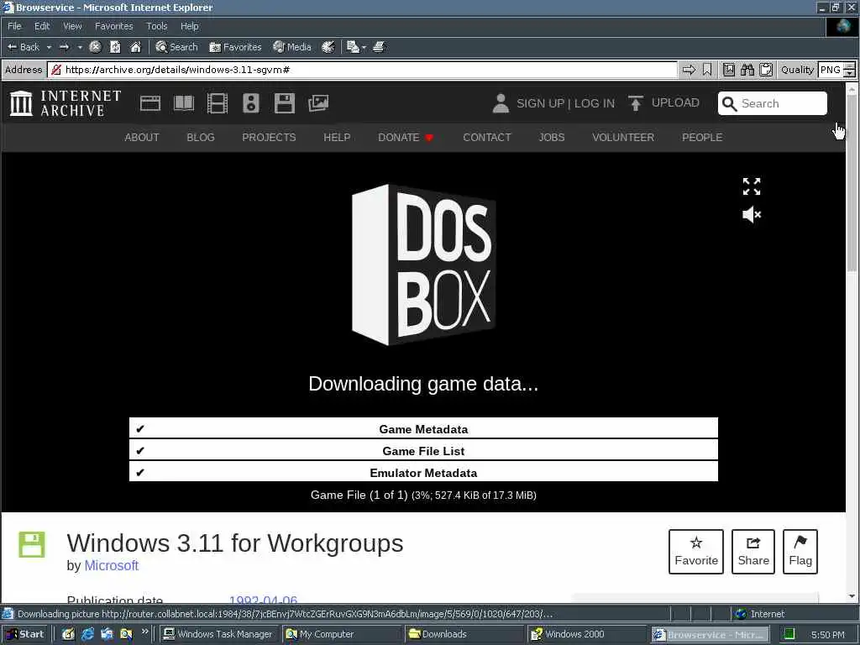Click the Home icon in toolbar
This screenshot has height=645, width=860.
pos(135,47)
